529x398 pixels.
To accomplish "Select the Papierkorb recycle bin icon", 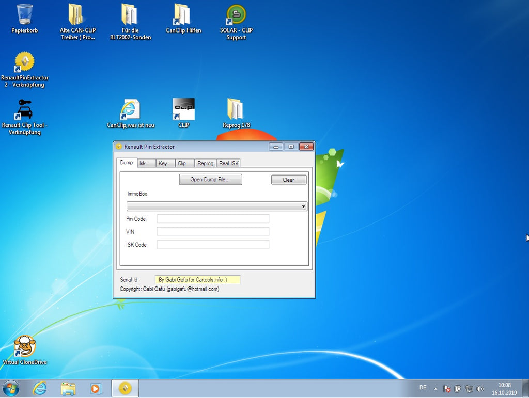I will coord(24,15).
